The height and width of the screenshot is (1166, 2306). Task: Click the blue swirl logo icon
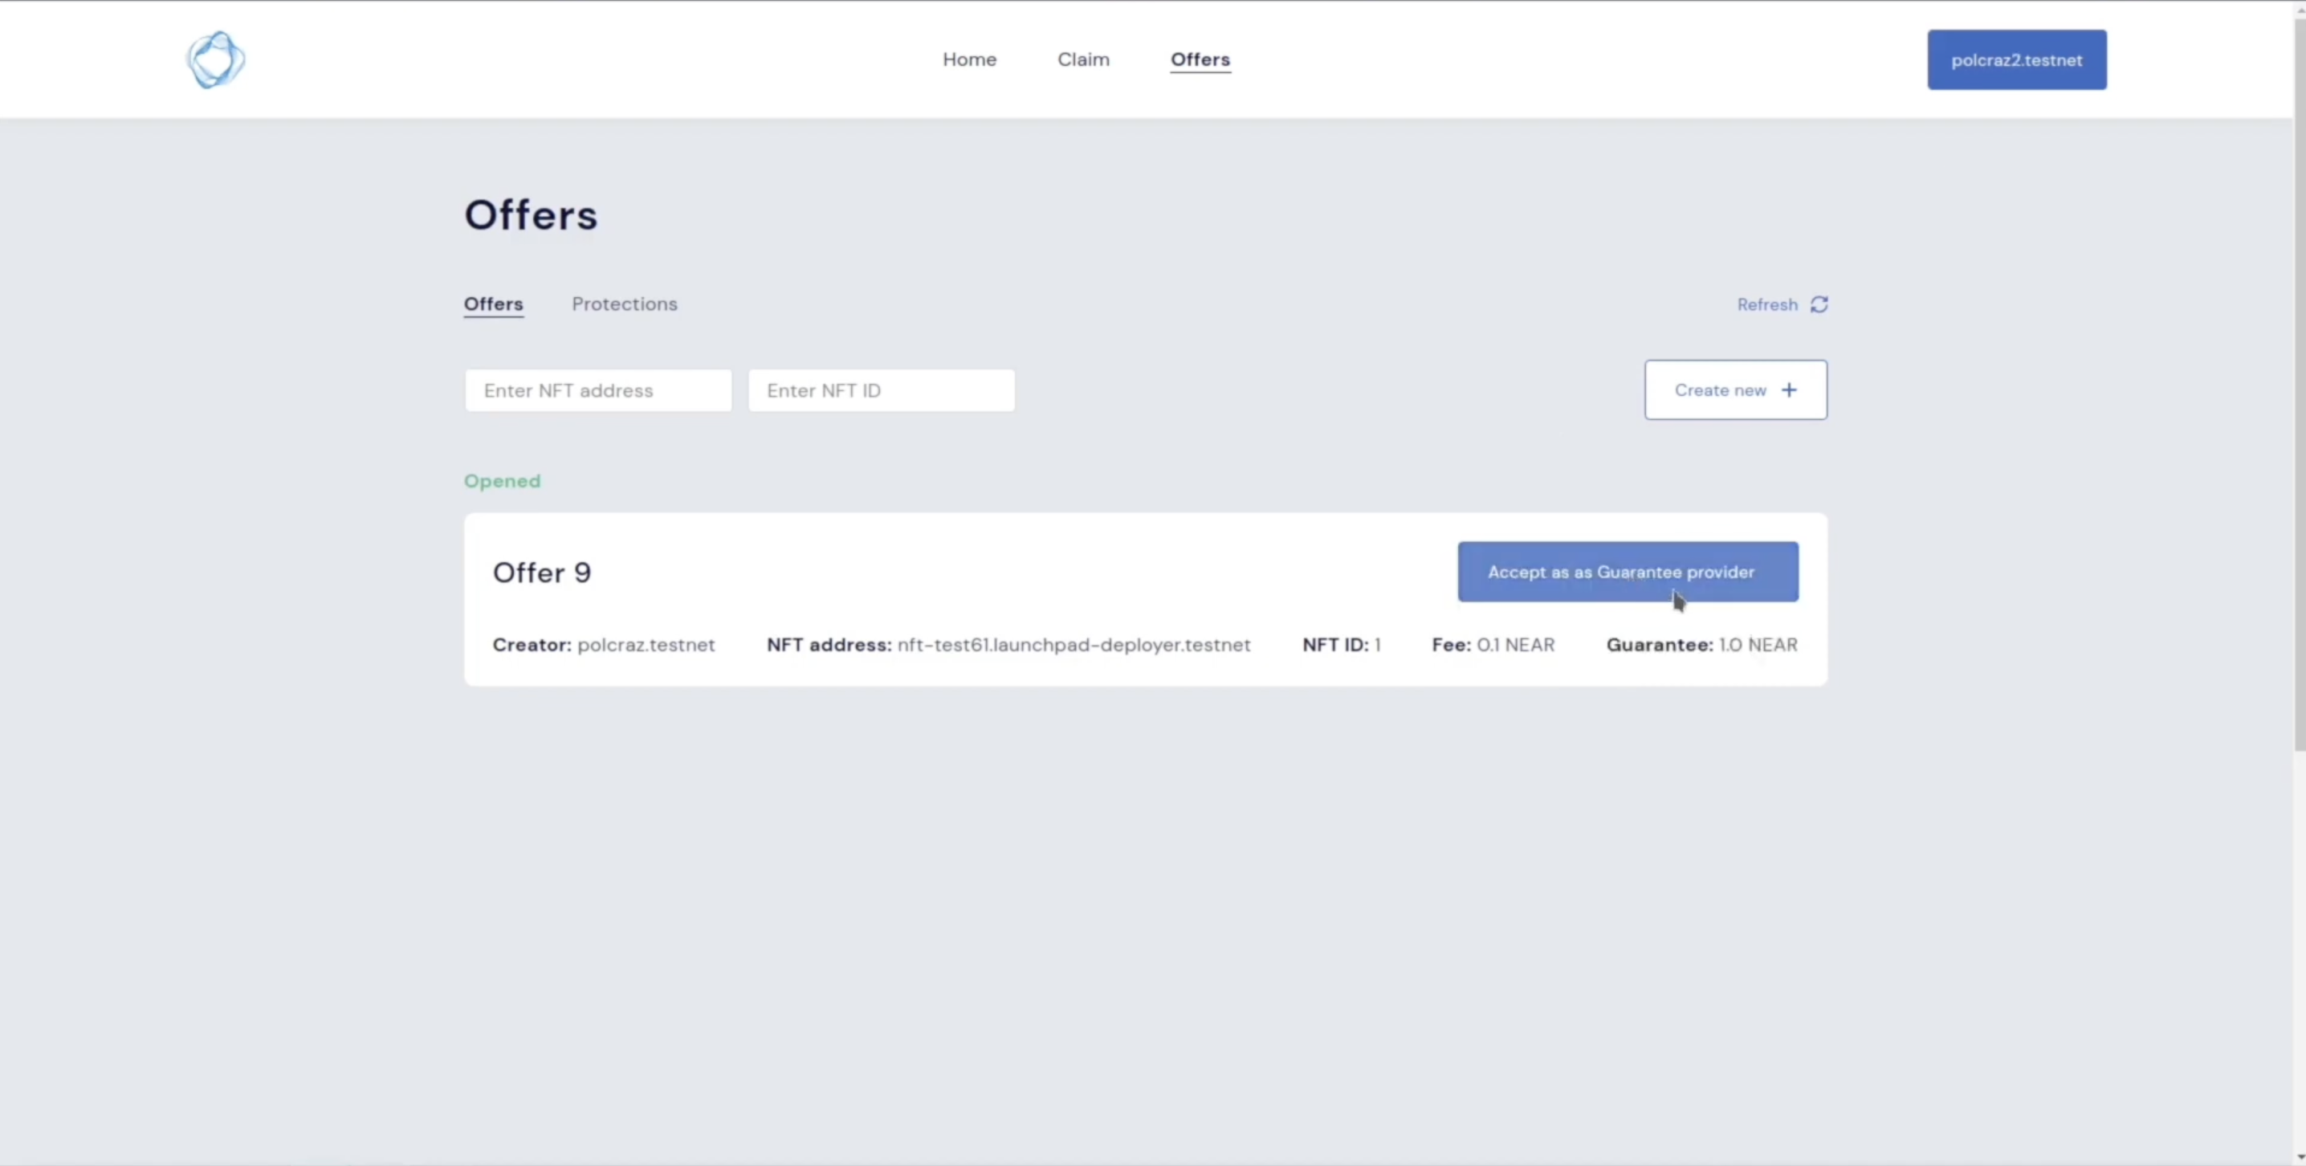click(215, 60)
